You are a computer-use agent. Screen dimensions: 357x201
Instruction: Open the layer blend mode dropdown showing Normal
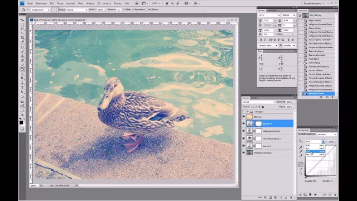coord(259,102)
